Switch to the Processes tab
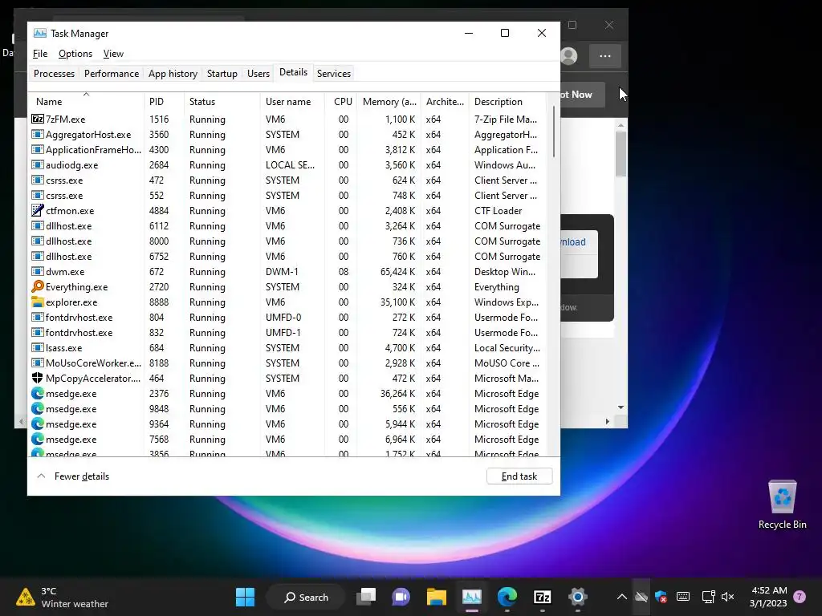 [54, 73]
